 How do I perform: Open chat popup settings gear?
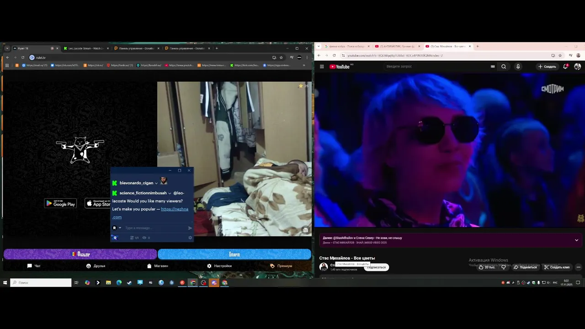(190, 238)
